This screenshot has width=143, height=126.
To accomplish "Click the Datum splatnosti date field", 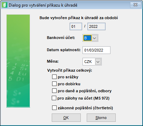I will pos(96,50).
